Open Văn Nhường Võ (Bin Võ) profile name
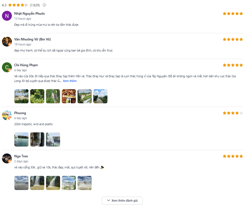 [x=32, y=39]
